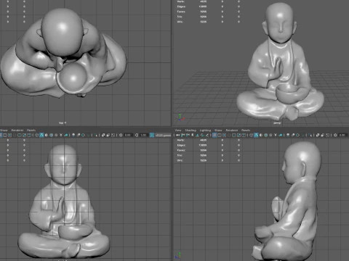The height and width of the screenshot is (261, 349).
Task: Toggle X-Ray Active Components in side view panel
Action: (322, 135)
